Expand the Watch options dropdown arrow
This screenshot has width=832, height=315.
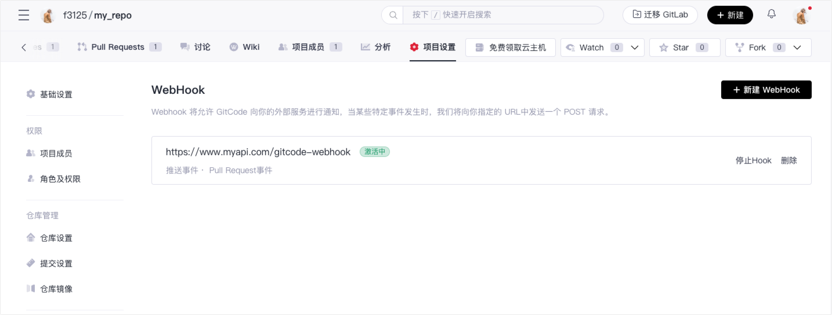[x=634, y=47]
